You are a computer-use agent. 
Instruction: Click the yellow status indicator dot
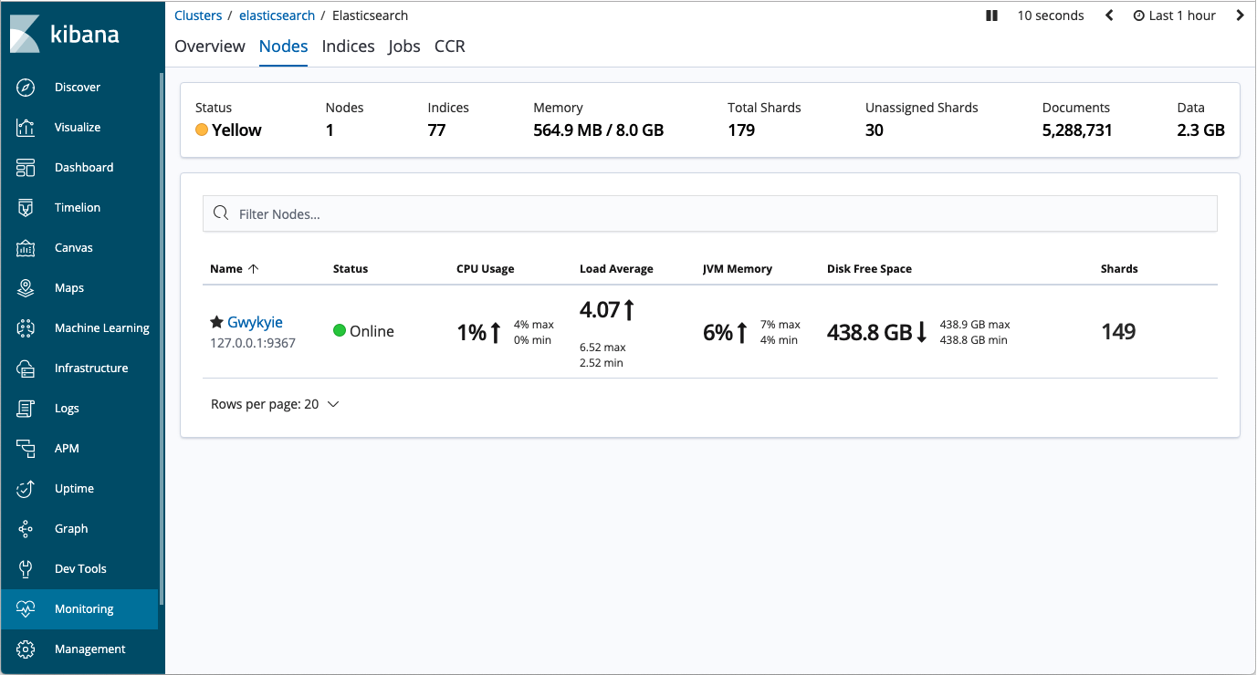click(x=202, y=130)
